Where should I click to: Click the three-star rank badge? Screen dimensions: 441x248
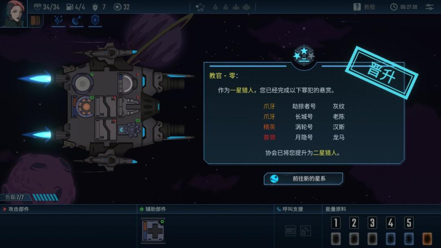pyautogui.click(x=304, y=55)
